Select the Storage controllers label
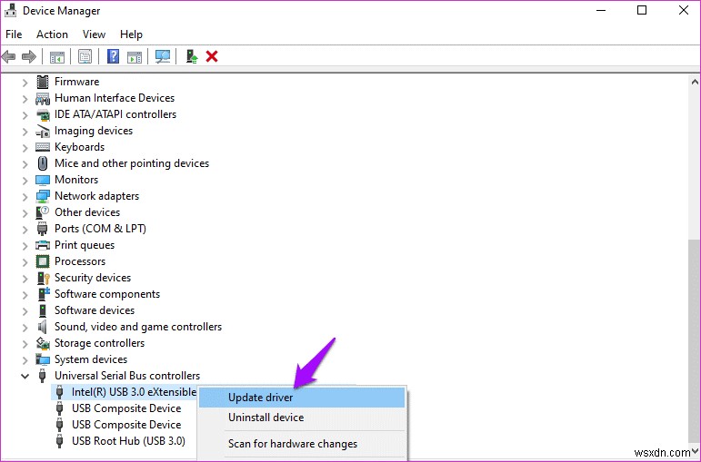Image resolution: width=701 pixels, height=462 pixels. [99, 343]
